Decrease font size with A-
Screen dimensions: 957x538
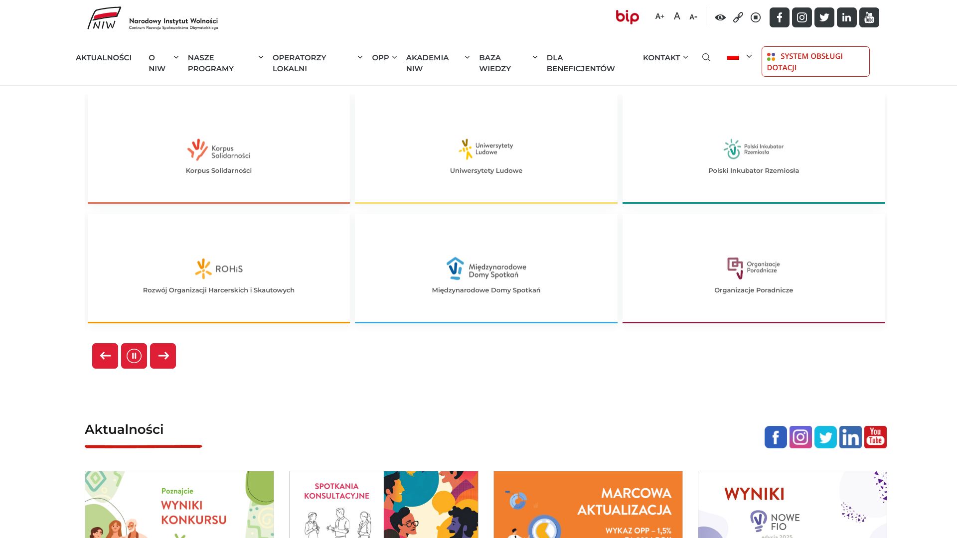pyautogui.click(x=693, y=17)
